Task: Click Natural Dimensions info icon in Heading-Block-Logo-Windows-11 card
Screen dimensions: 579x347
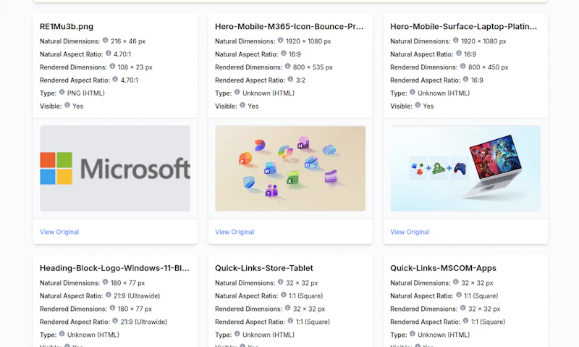Action: coord(105,282)
